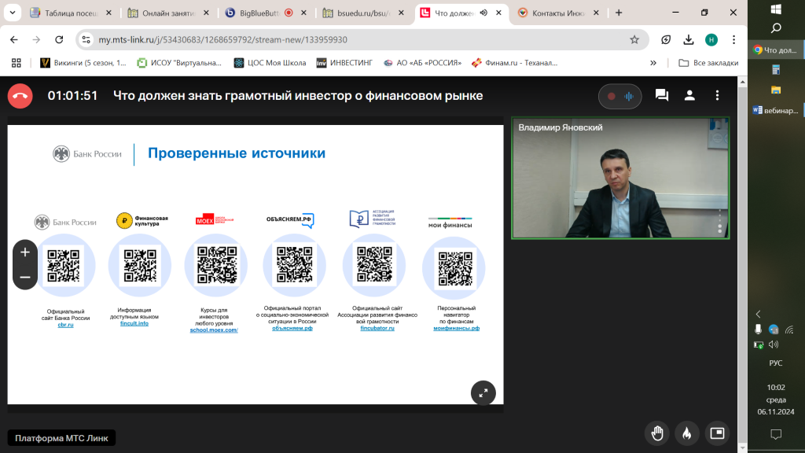
Task: Open the Windows notification center
Action: 776,434
